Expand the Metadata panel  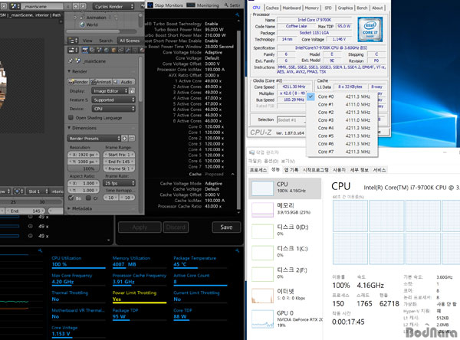(x=69, y=208)
